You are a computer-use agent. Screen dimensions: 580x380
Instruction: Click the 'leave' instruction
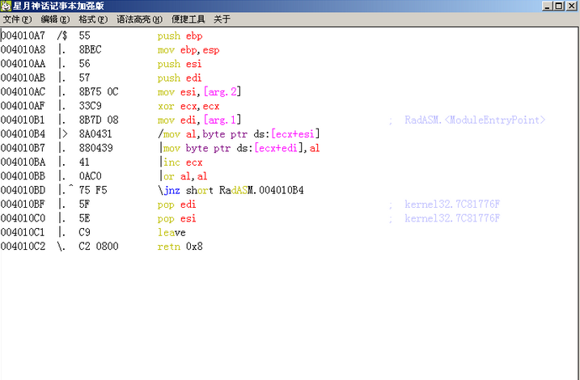click(x=171, y=233)
